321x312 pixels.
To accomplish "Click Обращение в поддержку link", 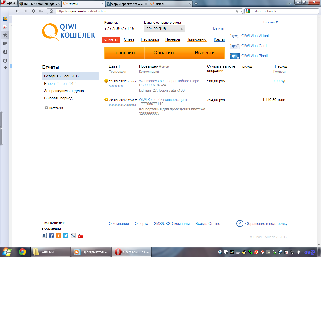I will tap(266, 224).
